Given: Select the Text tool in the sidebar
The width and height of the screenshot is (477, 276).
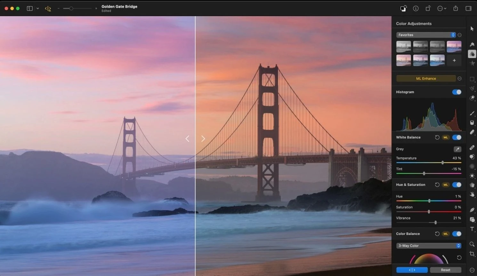Looking at the screenshot, I should (472, 229).
